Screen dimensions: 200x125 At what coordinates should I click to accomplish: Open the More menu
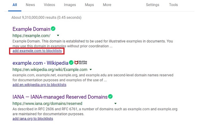click(107, 5)
